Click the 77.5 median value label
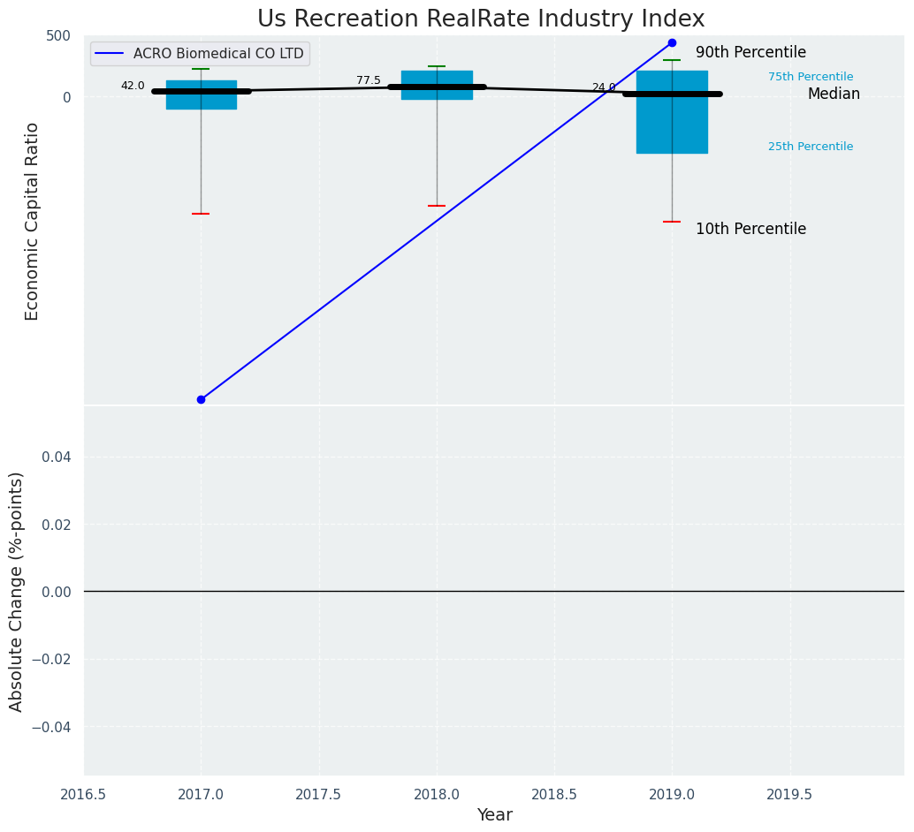Screen dimensions: 914x832 tap(369, 80)
